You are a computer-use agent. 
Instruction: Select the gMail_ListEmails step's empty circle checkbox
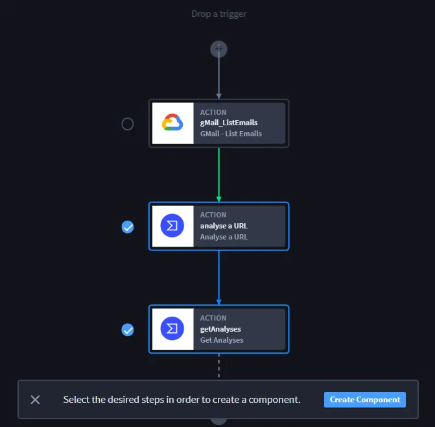pos(128,124)
